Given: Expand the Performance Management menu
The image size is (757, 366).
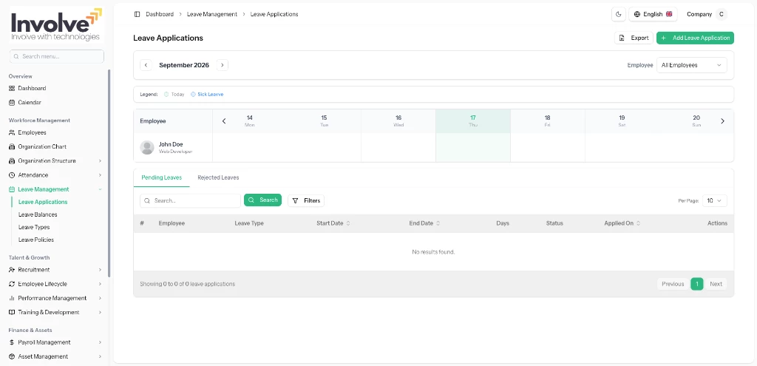Looking at the screenshot, I should click(55, 298).
